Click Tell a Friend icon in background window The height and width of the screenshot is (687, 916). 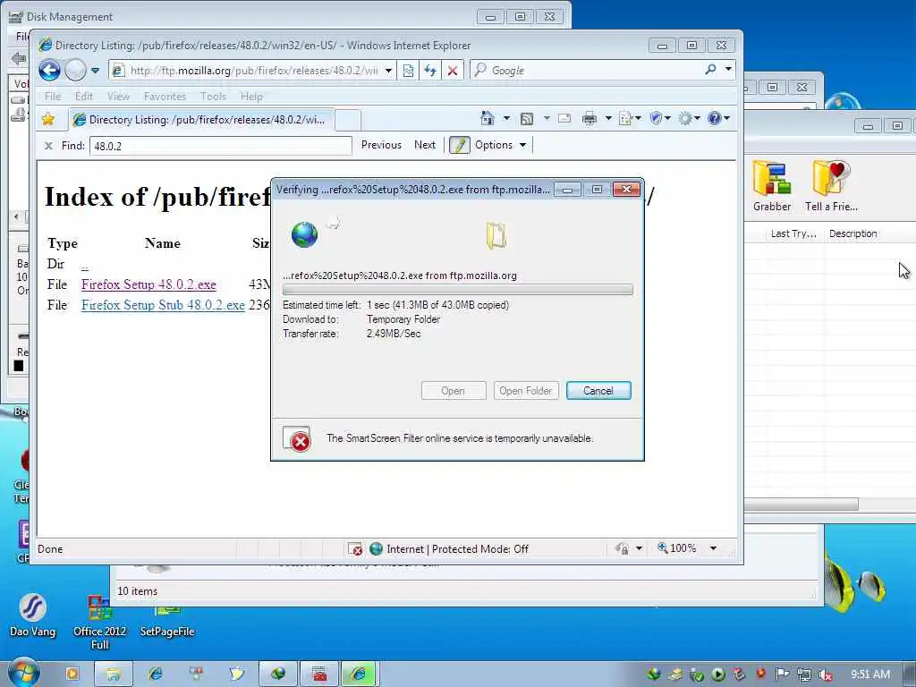pos(831,186)
